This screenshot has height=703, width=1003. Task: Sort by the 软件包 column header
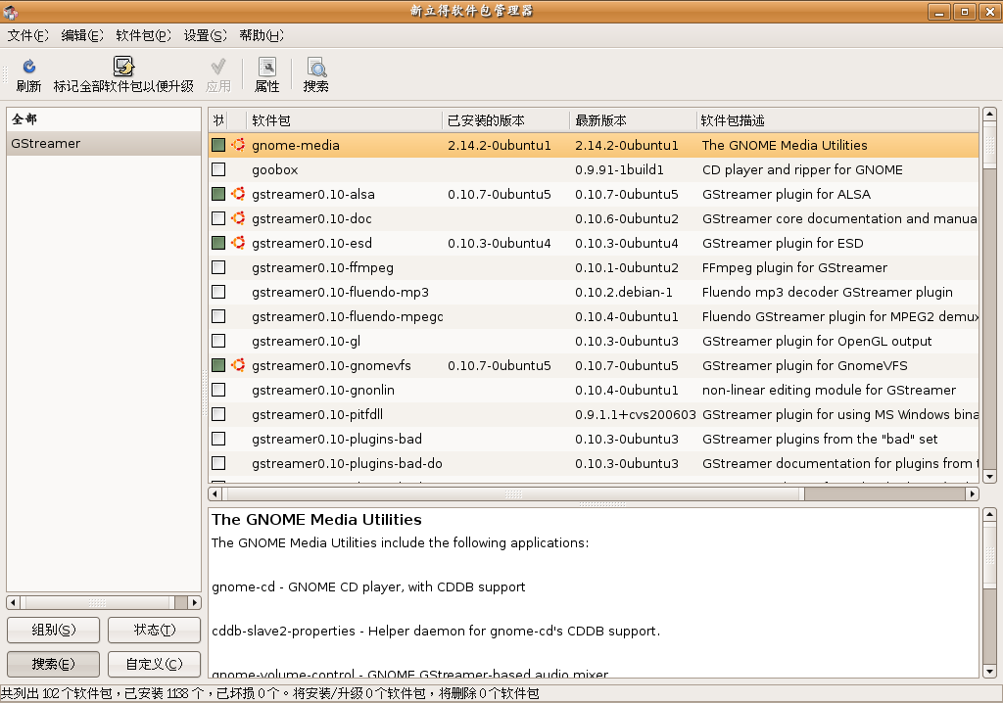[x=344, y=120]
